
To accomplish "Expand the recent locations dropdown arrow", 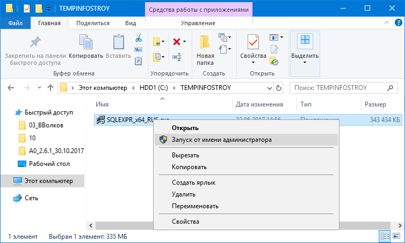I will tap(39, 87).
